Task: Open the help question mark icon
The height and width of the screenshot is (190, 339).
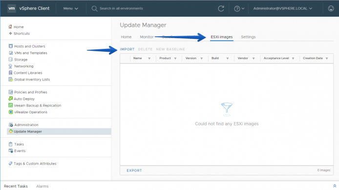Action: click(237, 9)
